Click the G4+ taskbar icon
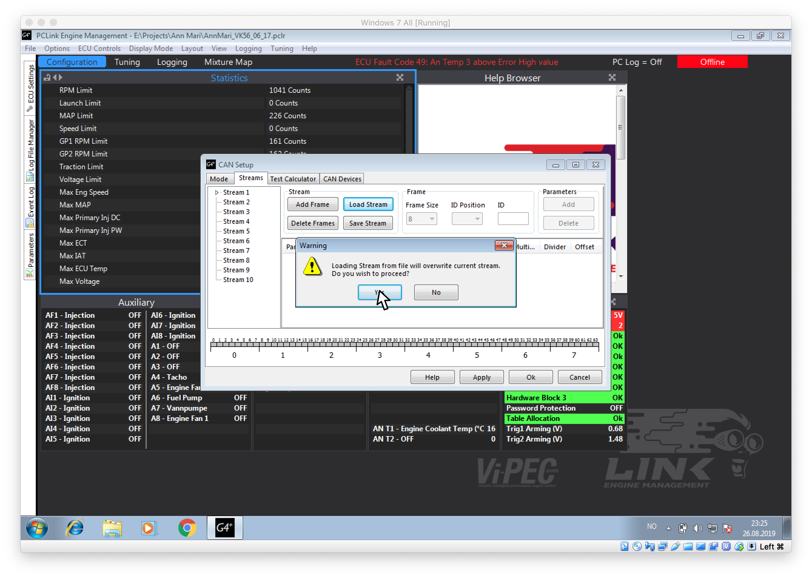 tap(224, 527)
